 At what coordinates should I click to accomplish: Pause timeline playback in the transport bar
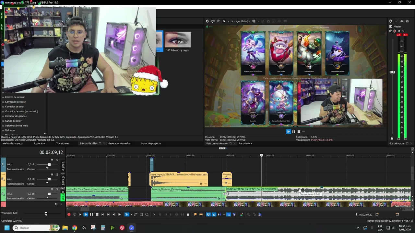click(91, 215)
